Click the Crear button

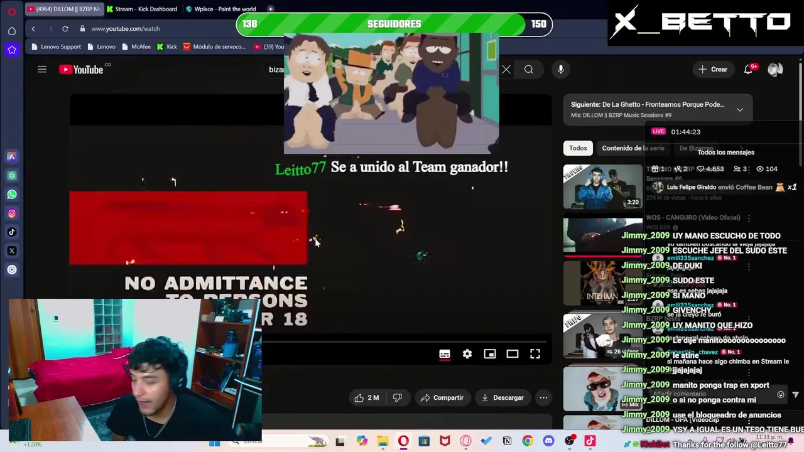713,70
